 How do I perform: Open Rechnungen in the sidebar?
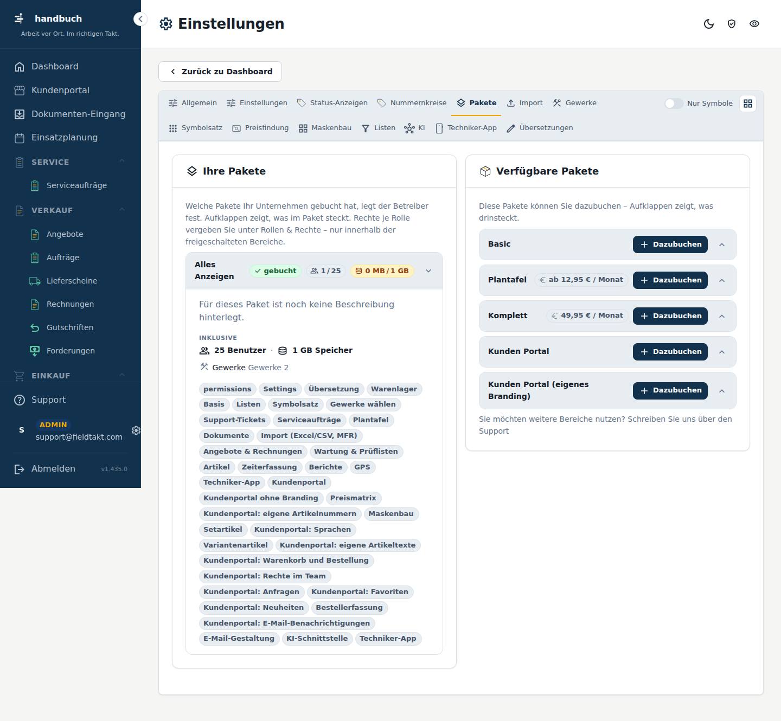pyautogui.click(x=71, y=304)
